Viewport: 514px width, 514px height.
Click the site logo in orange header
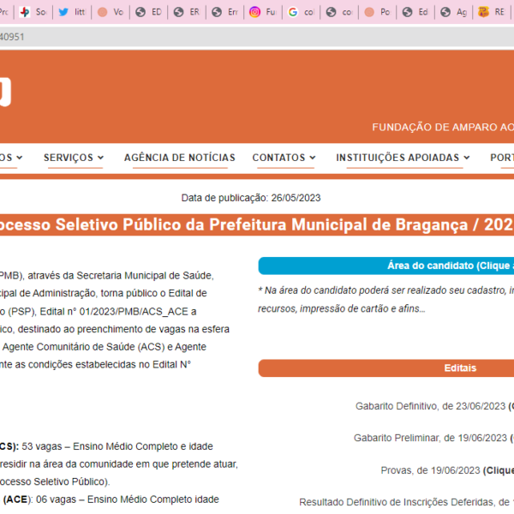(5, 92)
